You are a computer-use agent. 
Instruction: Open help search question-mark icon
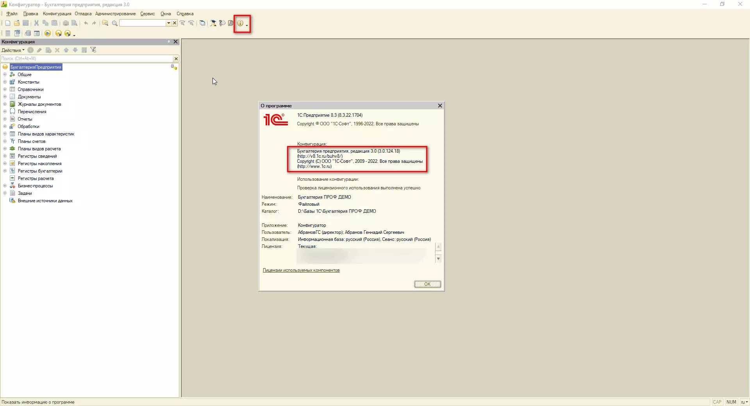[222, 23]
